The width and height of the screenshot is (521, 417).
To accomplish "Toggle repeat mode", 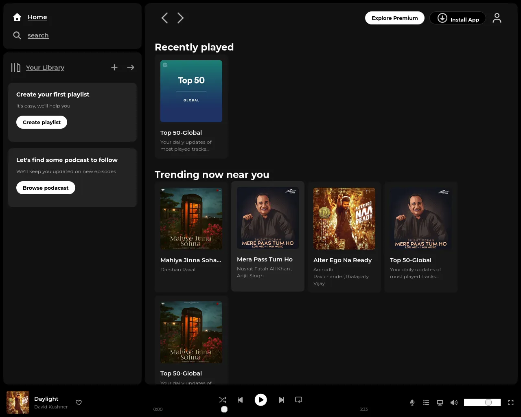I will coord(299,400).
